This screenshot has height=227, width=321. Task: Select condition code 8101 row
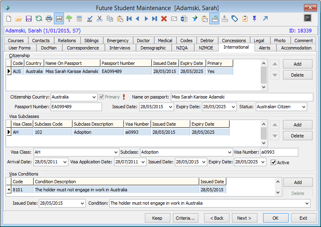pyautogui.click(x=116, y=190)
